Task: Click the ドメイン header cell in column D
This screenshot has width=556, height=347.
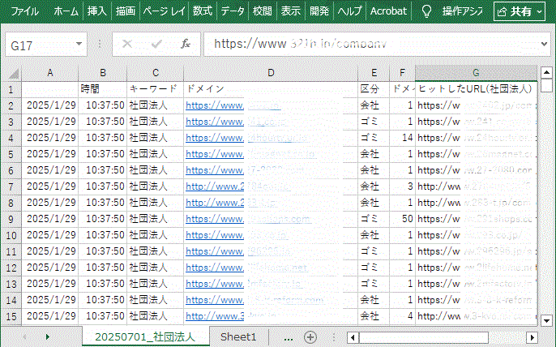Action: point(271,89)
